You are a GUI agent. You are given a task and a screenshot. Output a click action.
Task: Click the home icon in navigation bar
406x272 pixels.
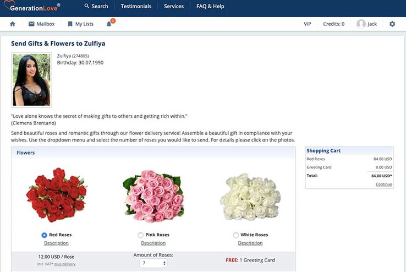pyautogui.click(x=13, y=24)
